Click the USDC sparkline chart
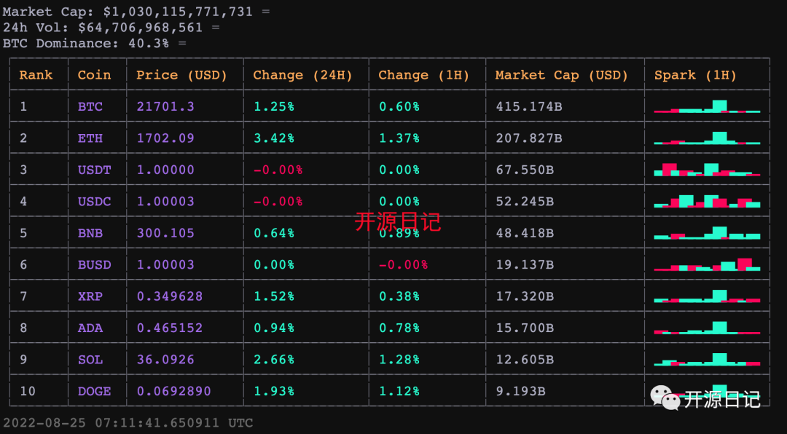 (707, 201)
